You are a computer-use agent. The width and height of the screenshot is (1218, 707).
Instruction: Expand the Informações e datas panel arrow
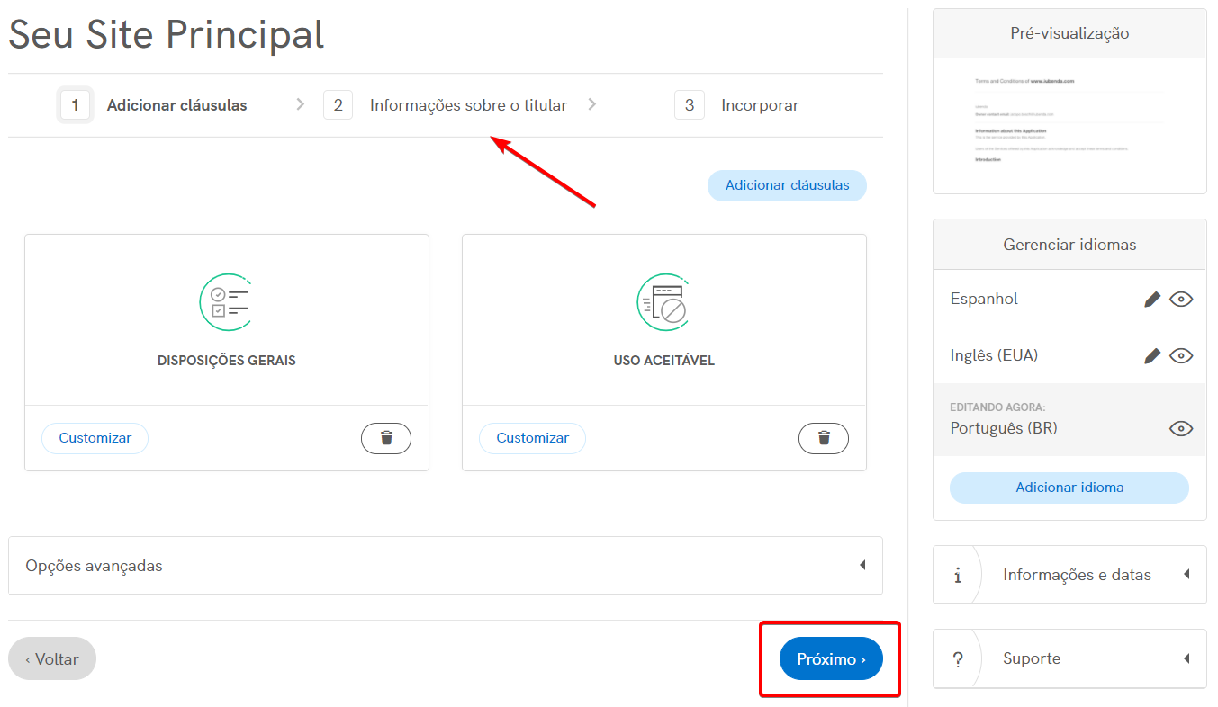[1186, 575]
